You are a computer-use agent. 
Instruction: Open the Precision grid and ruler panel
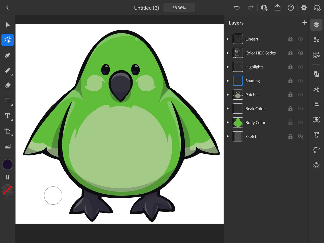[316, 55]
